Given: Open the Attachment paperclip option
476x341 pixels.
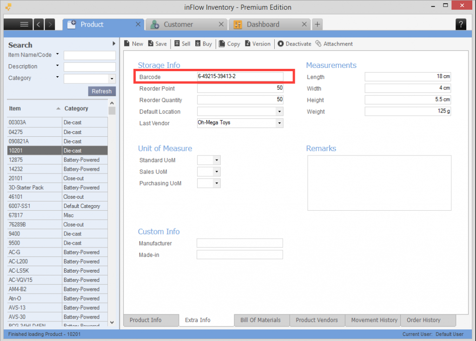Looking at the screenshot, I should click(x=318, y=44).
